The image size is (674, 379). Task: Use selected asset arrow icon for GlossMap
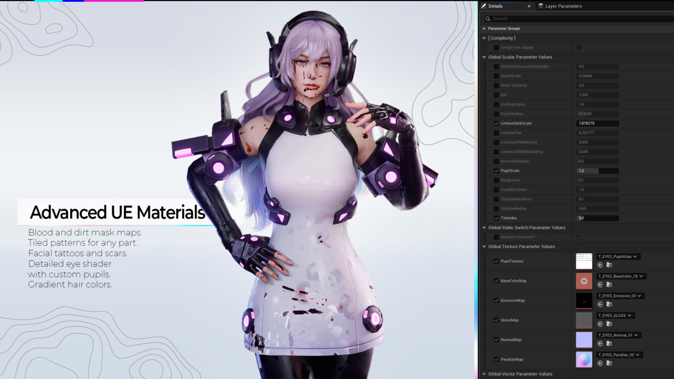pyautogui.click(x=600, y=323)
